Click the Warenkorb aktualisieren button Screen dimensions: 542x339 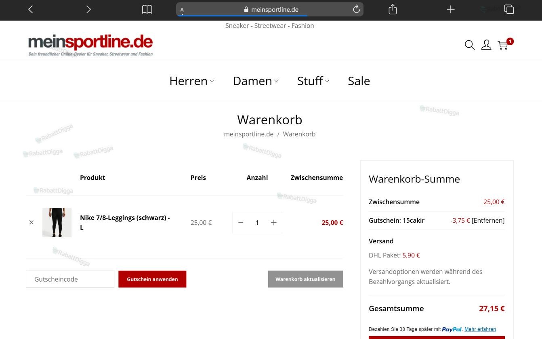coord(305,279)
